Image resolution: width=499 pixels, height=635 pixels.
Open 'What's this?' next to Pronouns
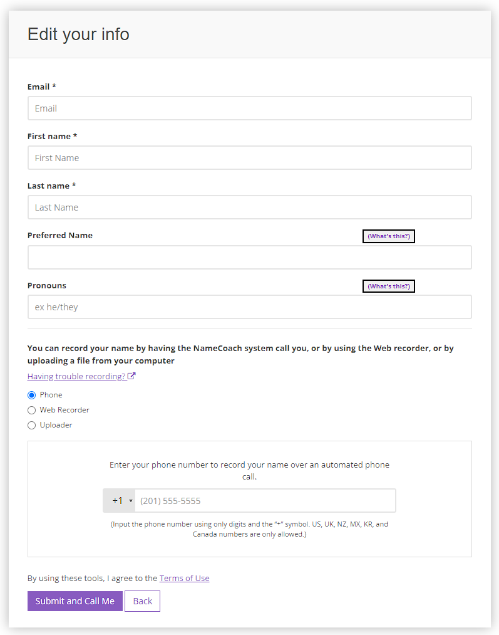(389, 286)
